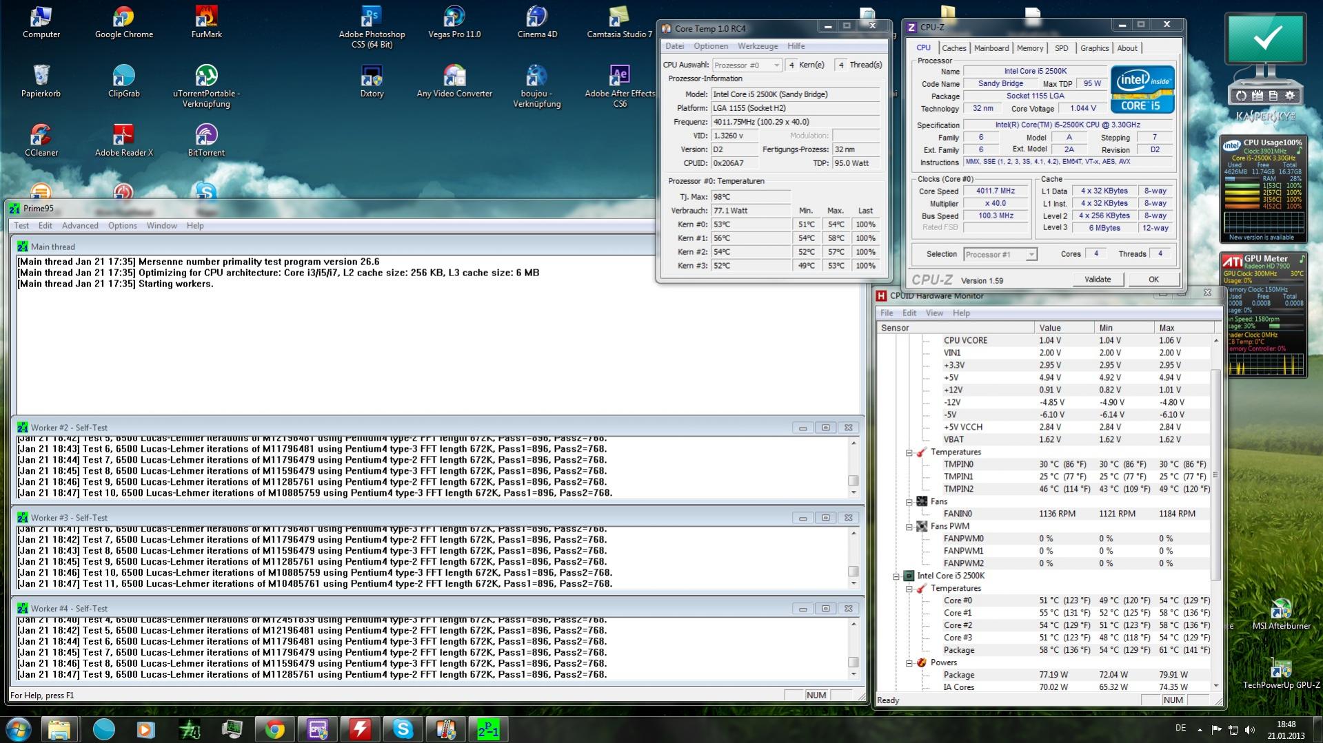This screenshot has width=1323, height=743.
Task: Click the Kaspersky gadget update arrows icon
Action: pos(1241,96)
